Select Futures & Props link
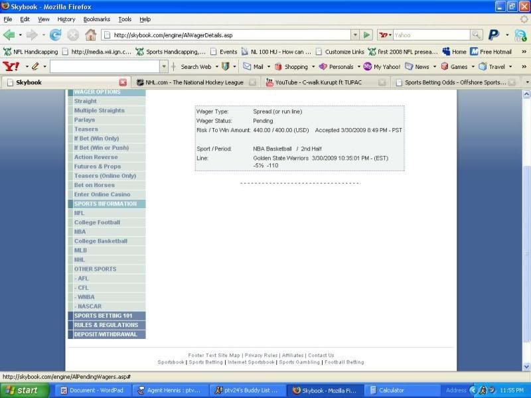 [98, 166]
